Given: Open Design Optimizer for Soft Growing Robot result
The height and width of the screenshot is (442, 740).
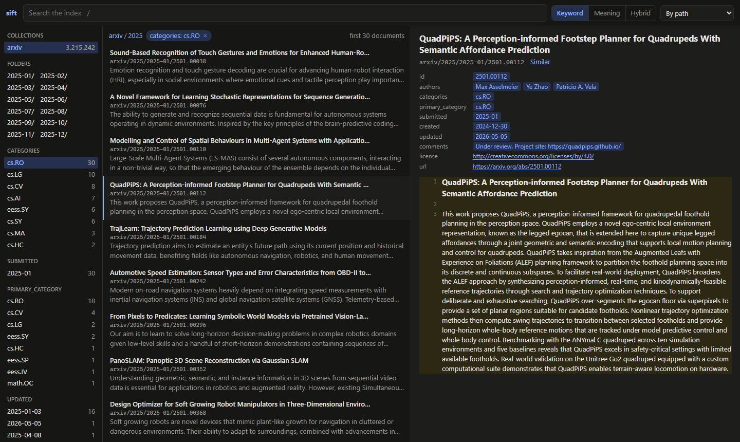Looking at the screenshot, I should (257, 418).
